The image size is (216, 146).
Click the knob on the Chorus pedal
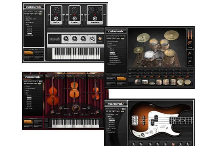pyautogui.click(x=74, y=10)
